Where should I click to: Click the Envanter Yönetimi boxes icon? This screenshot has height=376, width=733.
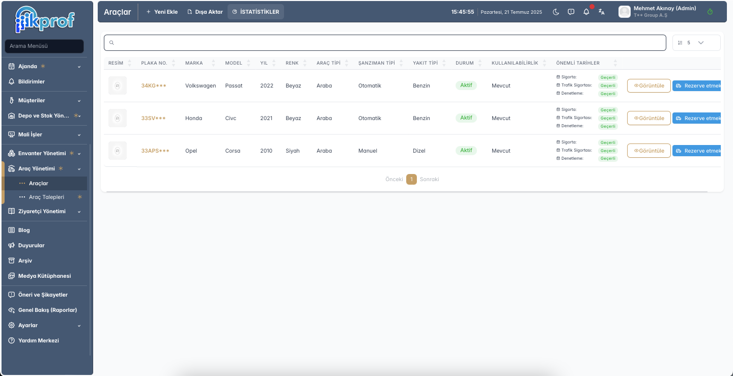12,153
